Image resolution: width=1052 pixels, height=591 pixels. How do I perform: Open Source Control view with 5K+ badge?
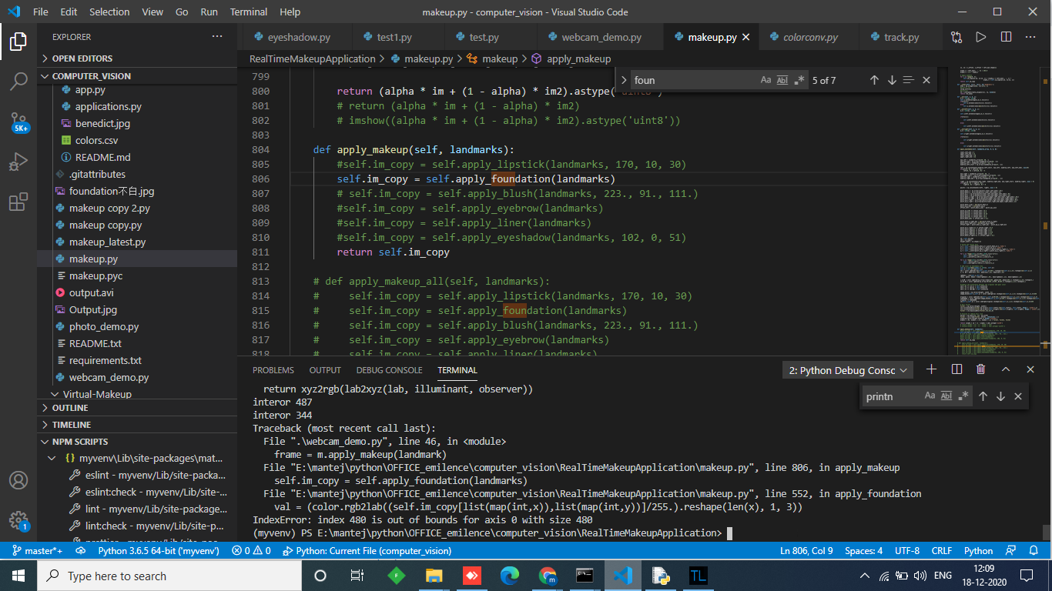[x=18, y=122]
